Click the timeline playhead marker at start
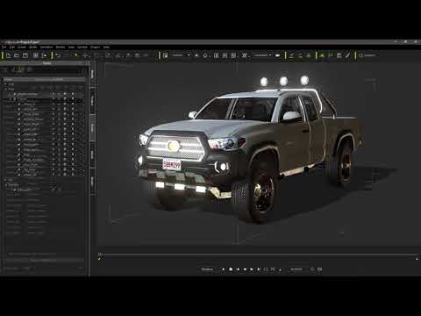This screenshot has height=316, width=421. pos(100,255)
